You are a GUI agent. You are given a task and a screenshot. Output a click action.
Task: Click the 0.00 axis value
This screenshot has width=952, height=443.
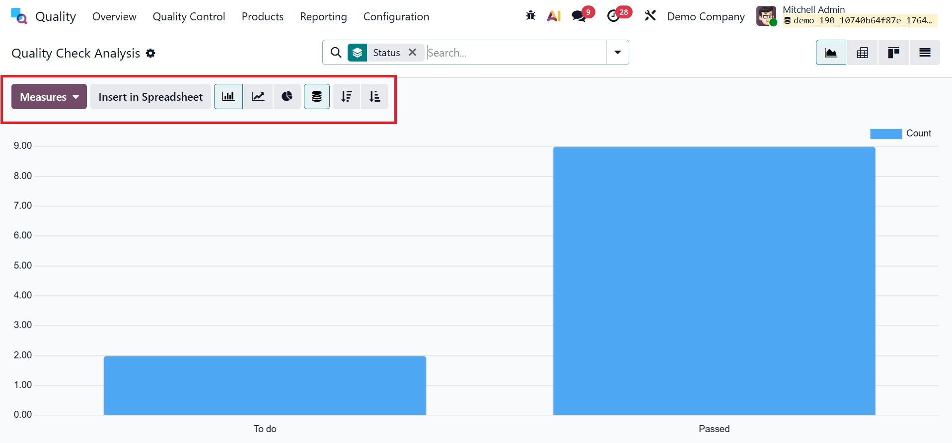(x=23, y=415)
